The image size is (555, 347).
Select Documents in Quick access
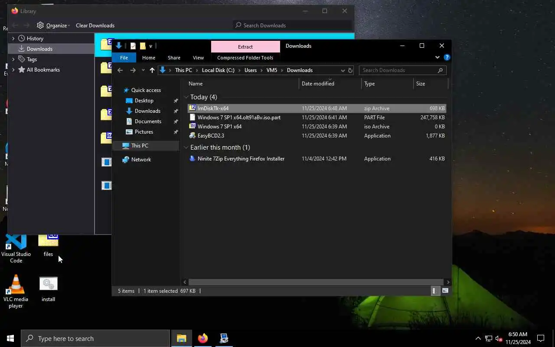pyautogui.click(x=148, y=121)
